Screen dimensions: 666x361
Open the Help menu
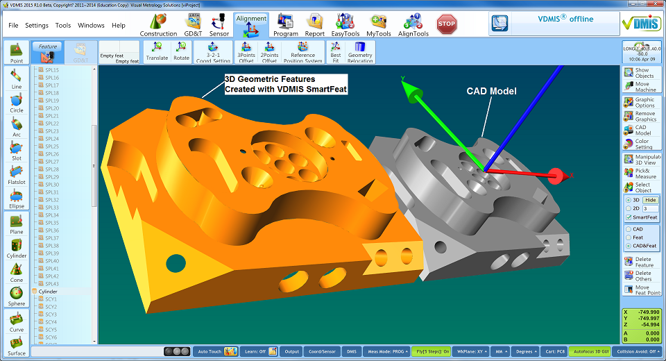point(119,26)
